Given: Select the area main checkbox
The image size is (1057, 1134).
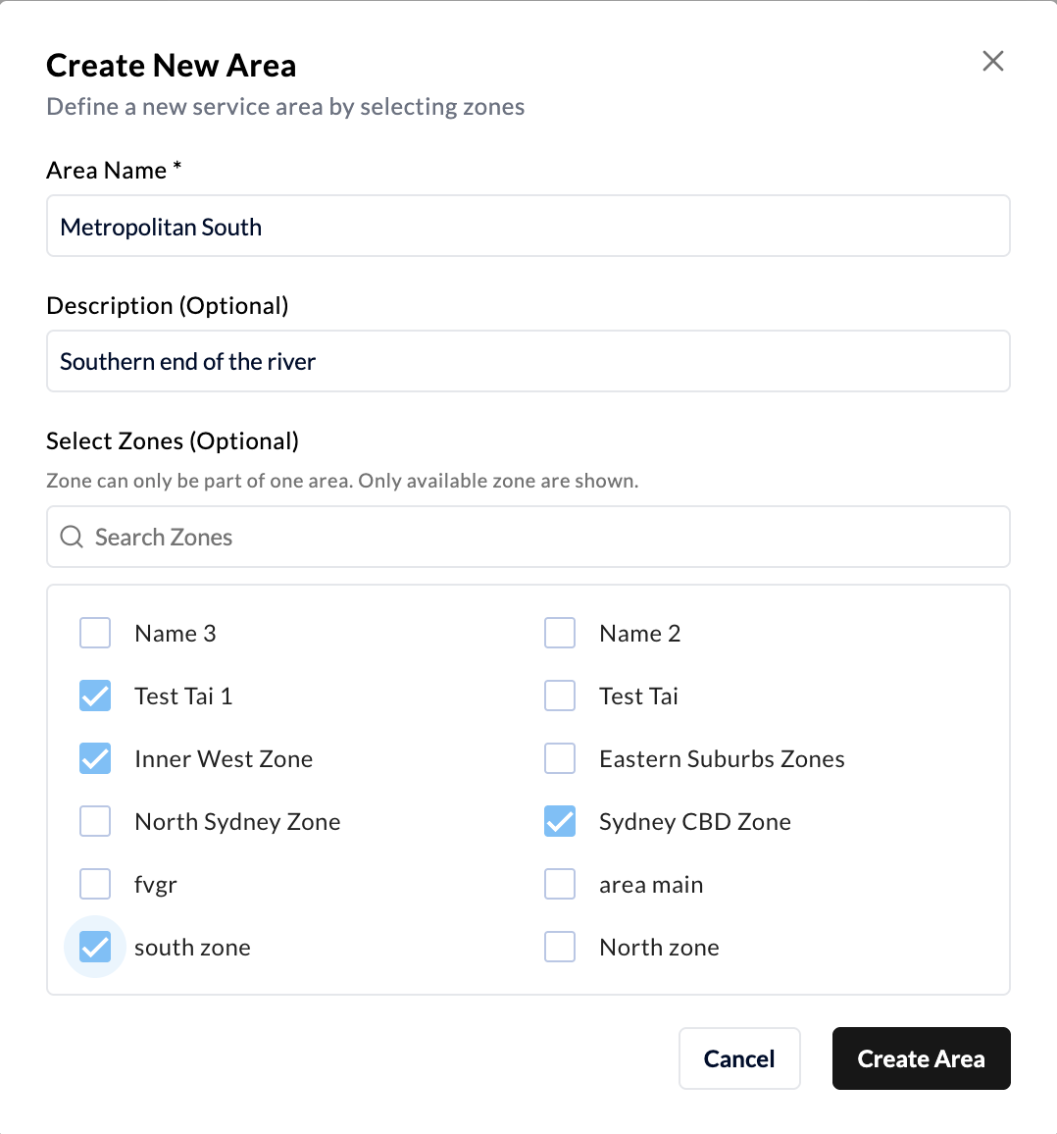Looking at the screenshot, I should (559, 884).
